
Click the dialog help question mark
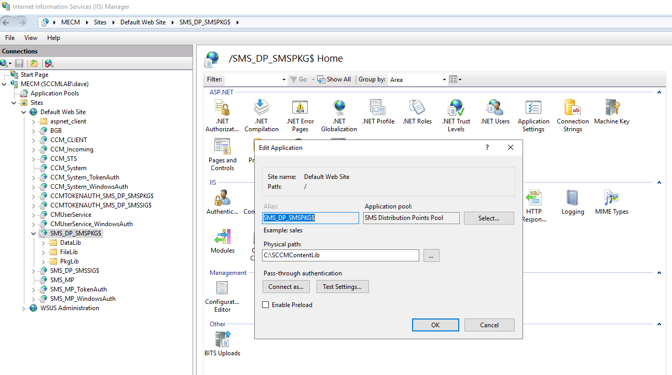pyautogui.click(x=487, y=148)
